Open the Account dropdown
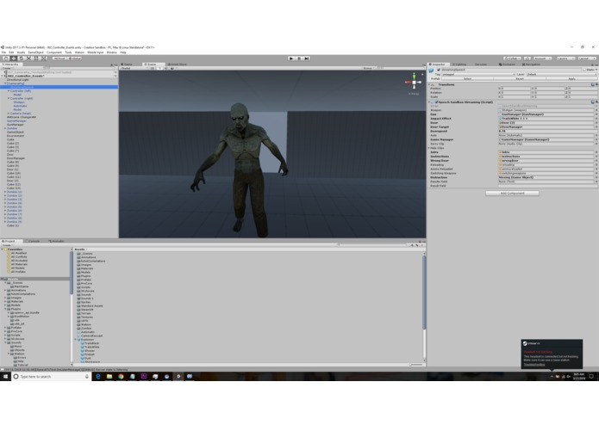The width and height of the screenshot is (599, 425). pos(542,59)
